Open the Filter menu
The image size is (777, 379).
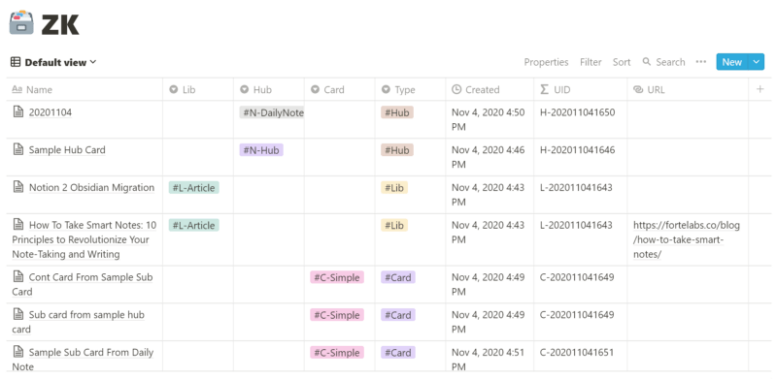pyautogui.click(x=591, y=62)
